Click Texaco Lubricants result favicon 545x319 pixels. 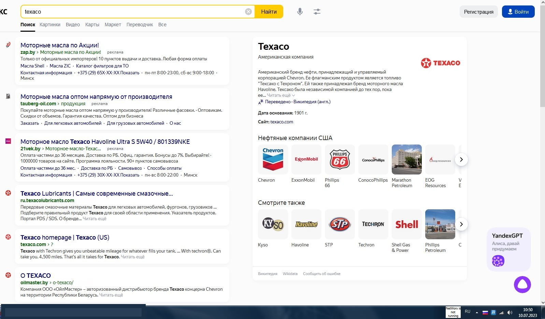(8, 193)
